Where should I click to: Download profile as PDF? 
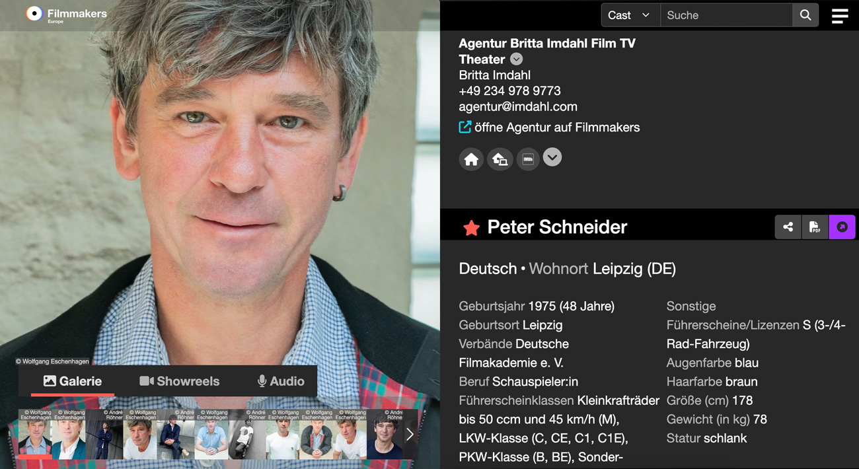[815, 227]
